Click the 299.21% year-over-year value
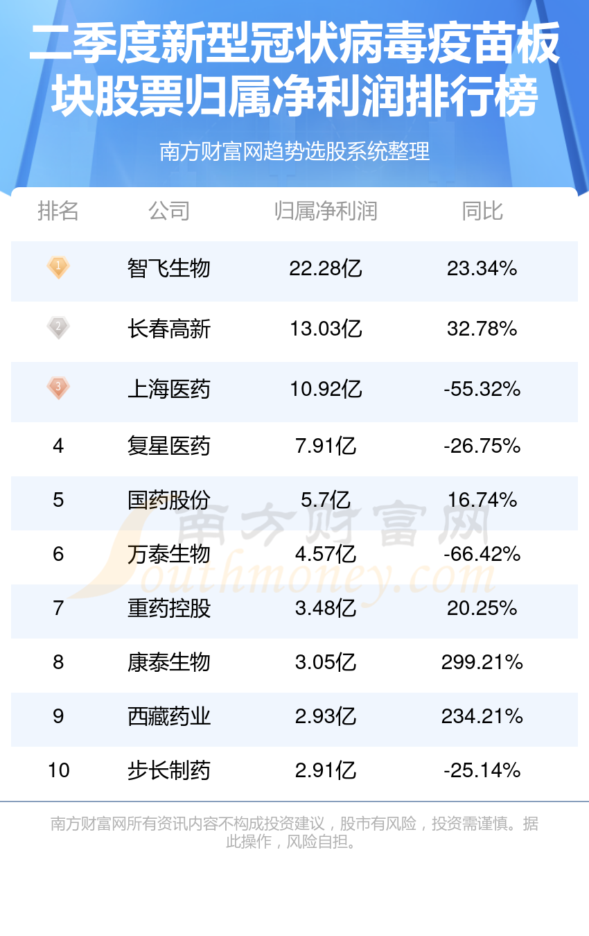Viewport: 589px width, 936px height. (482, 662)
